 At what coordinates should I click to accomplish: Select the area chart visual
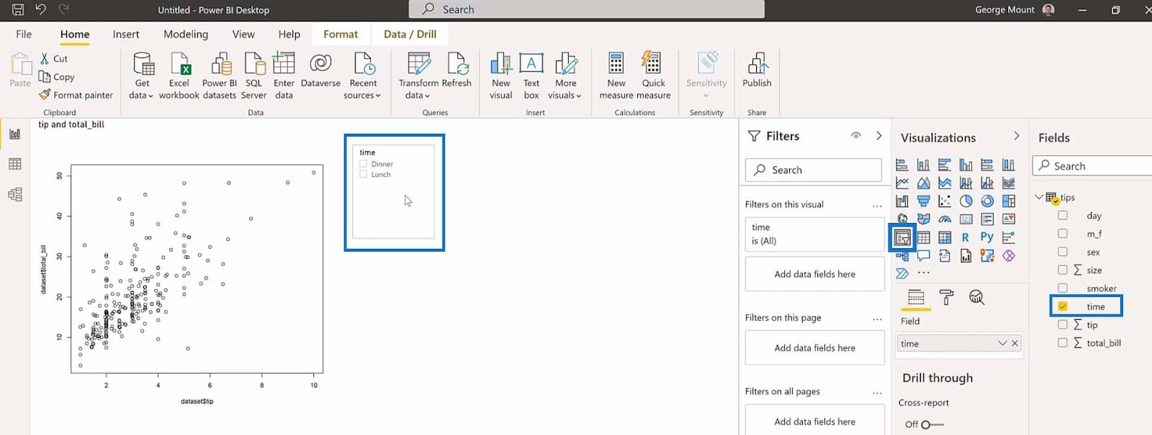tap(923, 183)
